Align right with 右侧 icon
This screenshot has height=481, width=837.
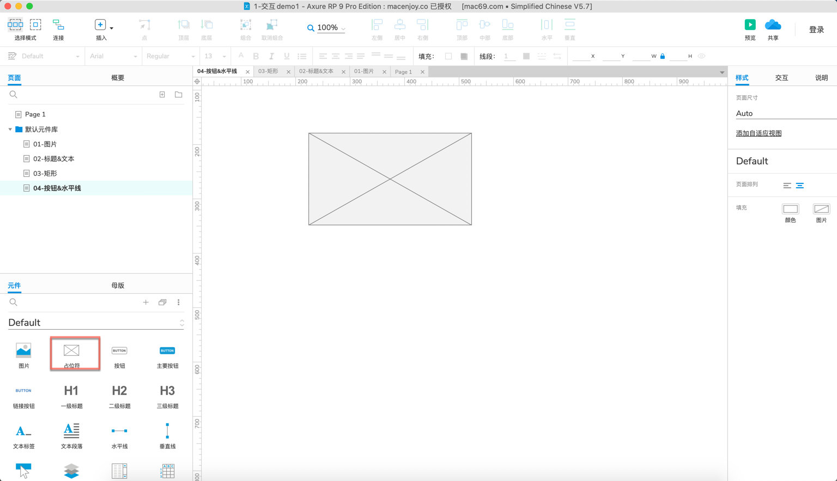pos(423,24)
